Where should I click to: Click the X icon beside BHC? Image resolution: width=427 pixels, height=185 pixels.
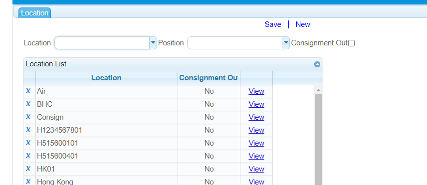[x=28, y=104]
